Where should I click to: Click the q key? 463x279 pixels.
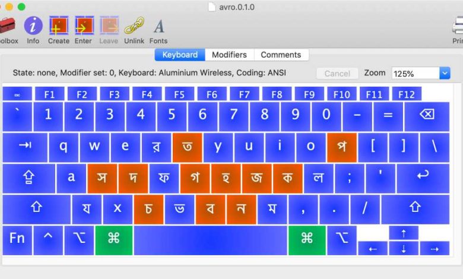tap(64, 147)
